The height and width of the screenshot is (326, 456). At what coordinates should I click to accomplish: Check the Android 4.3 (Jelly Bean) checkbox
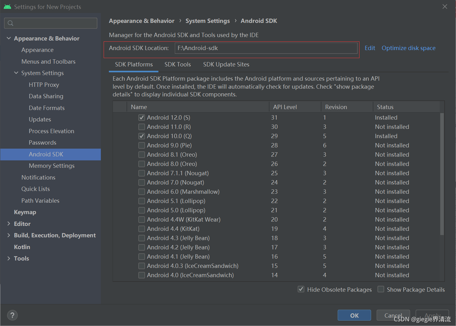click(142, 238)
